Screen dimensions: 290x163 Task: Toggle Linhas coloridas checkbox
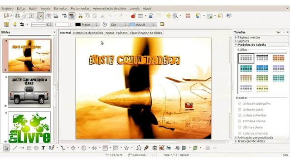tap(240, 115)
